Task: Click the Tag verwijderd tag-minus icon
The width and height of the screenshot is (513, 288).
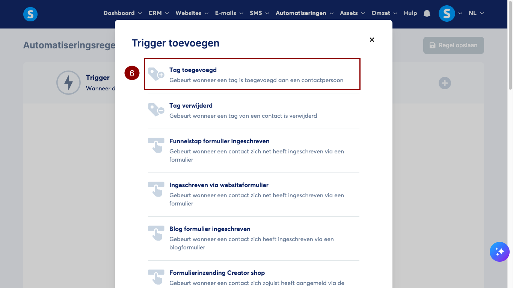Action: point(156,109)
